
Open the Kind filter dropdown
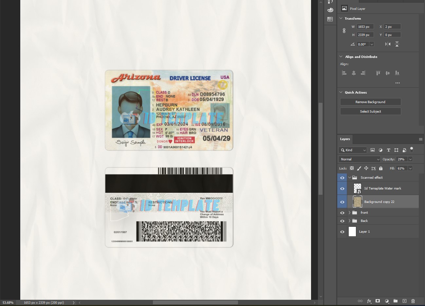pyautogui.click(x=353, y=150)
